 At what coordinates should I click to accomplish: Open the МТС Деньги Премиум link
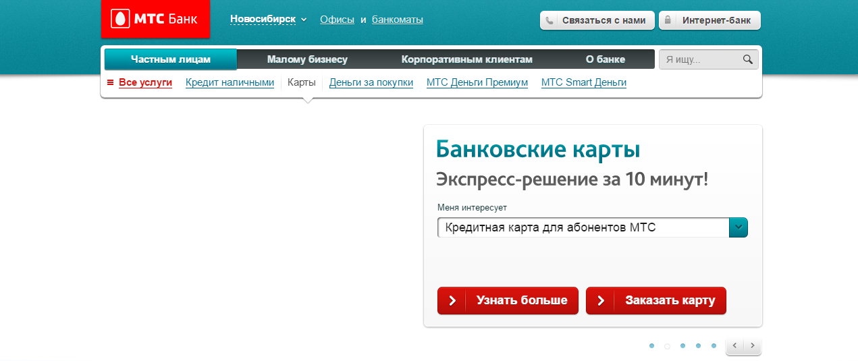tap(477, 82)
